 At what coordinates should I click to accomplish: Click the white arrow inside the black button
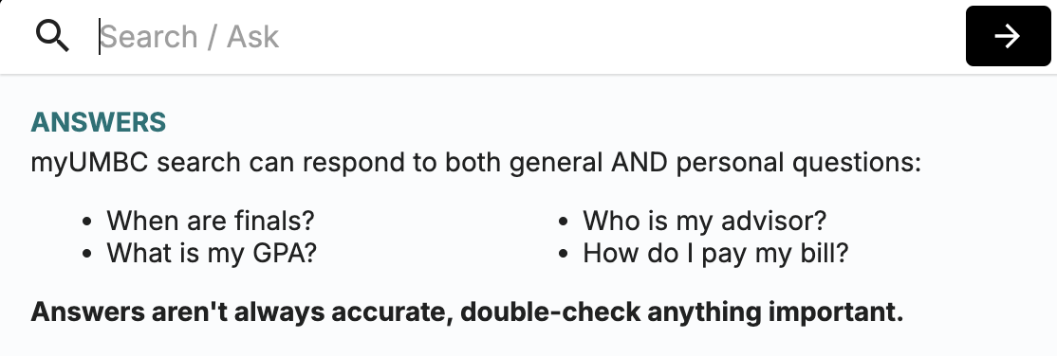(1008, 36)
